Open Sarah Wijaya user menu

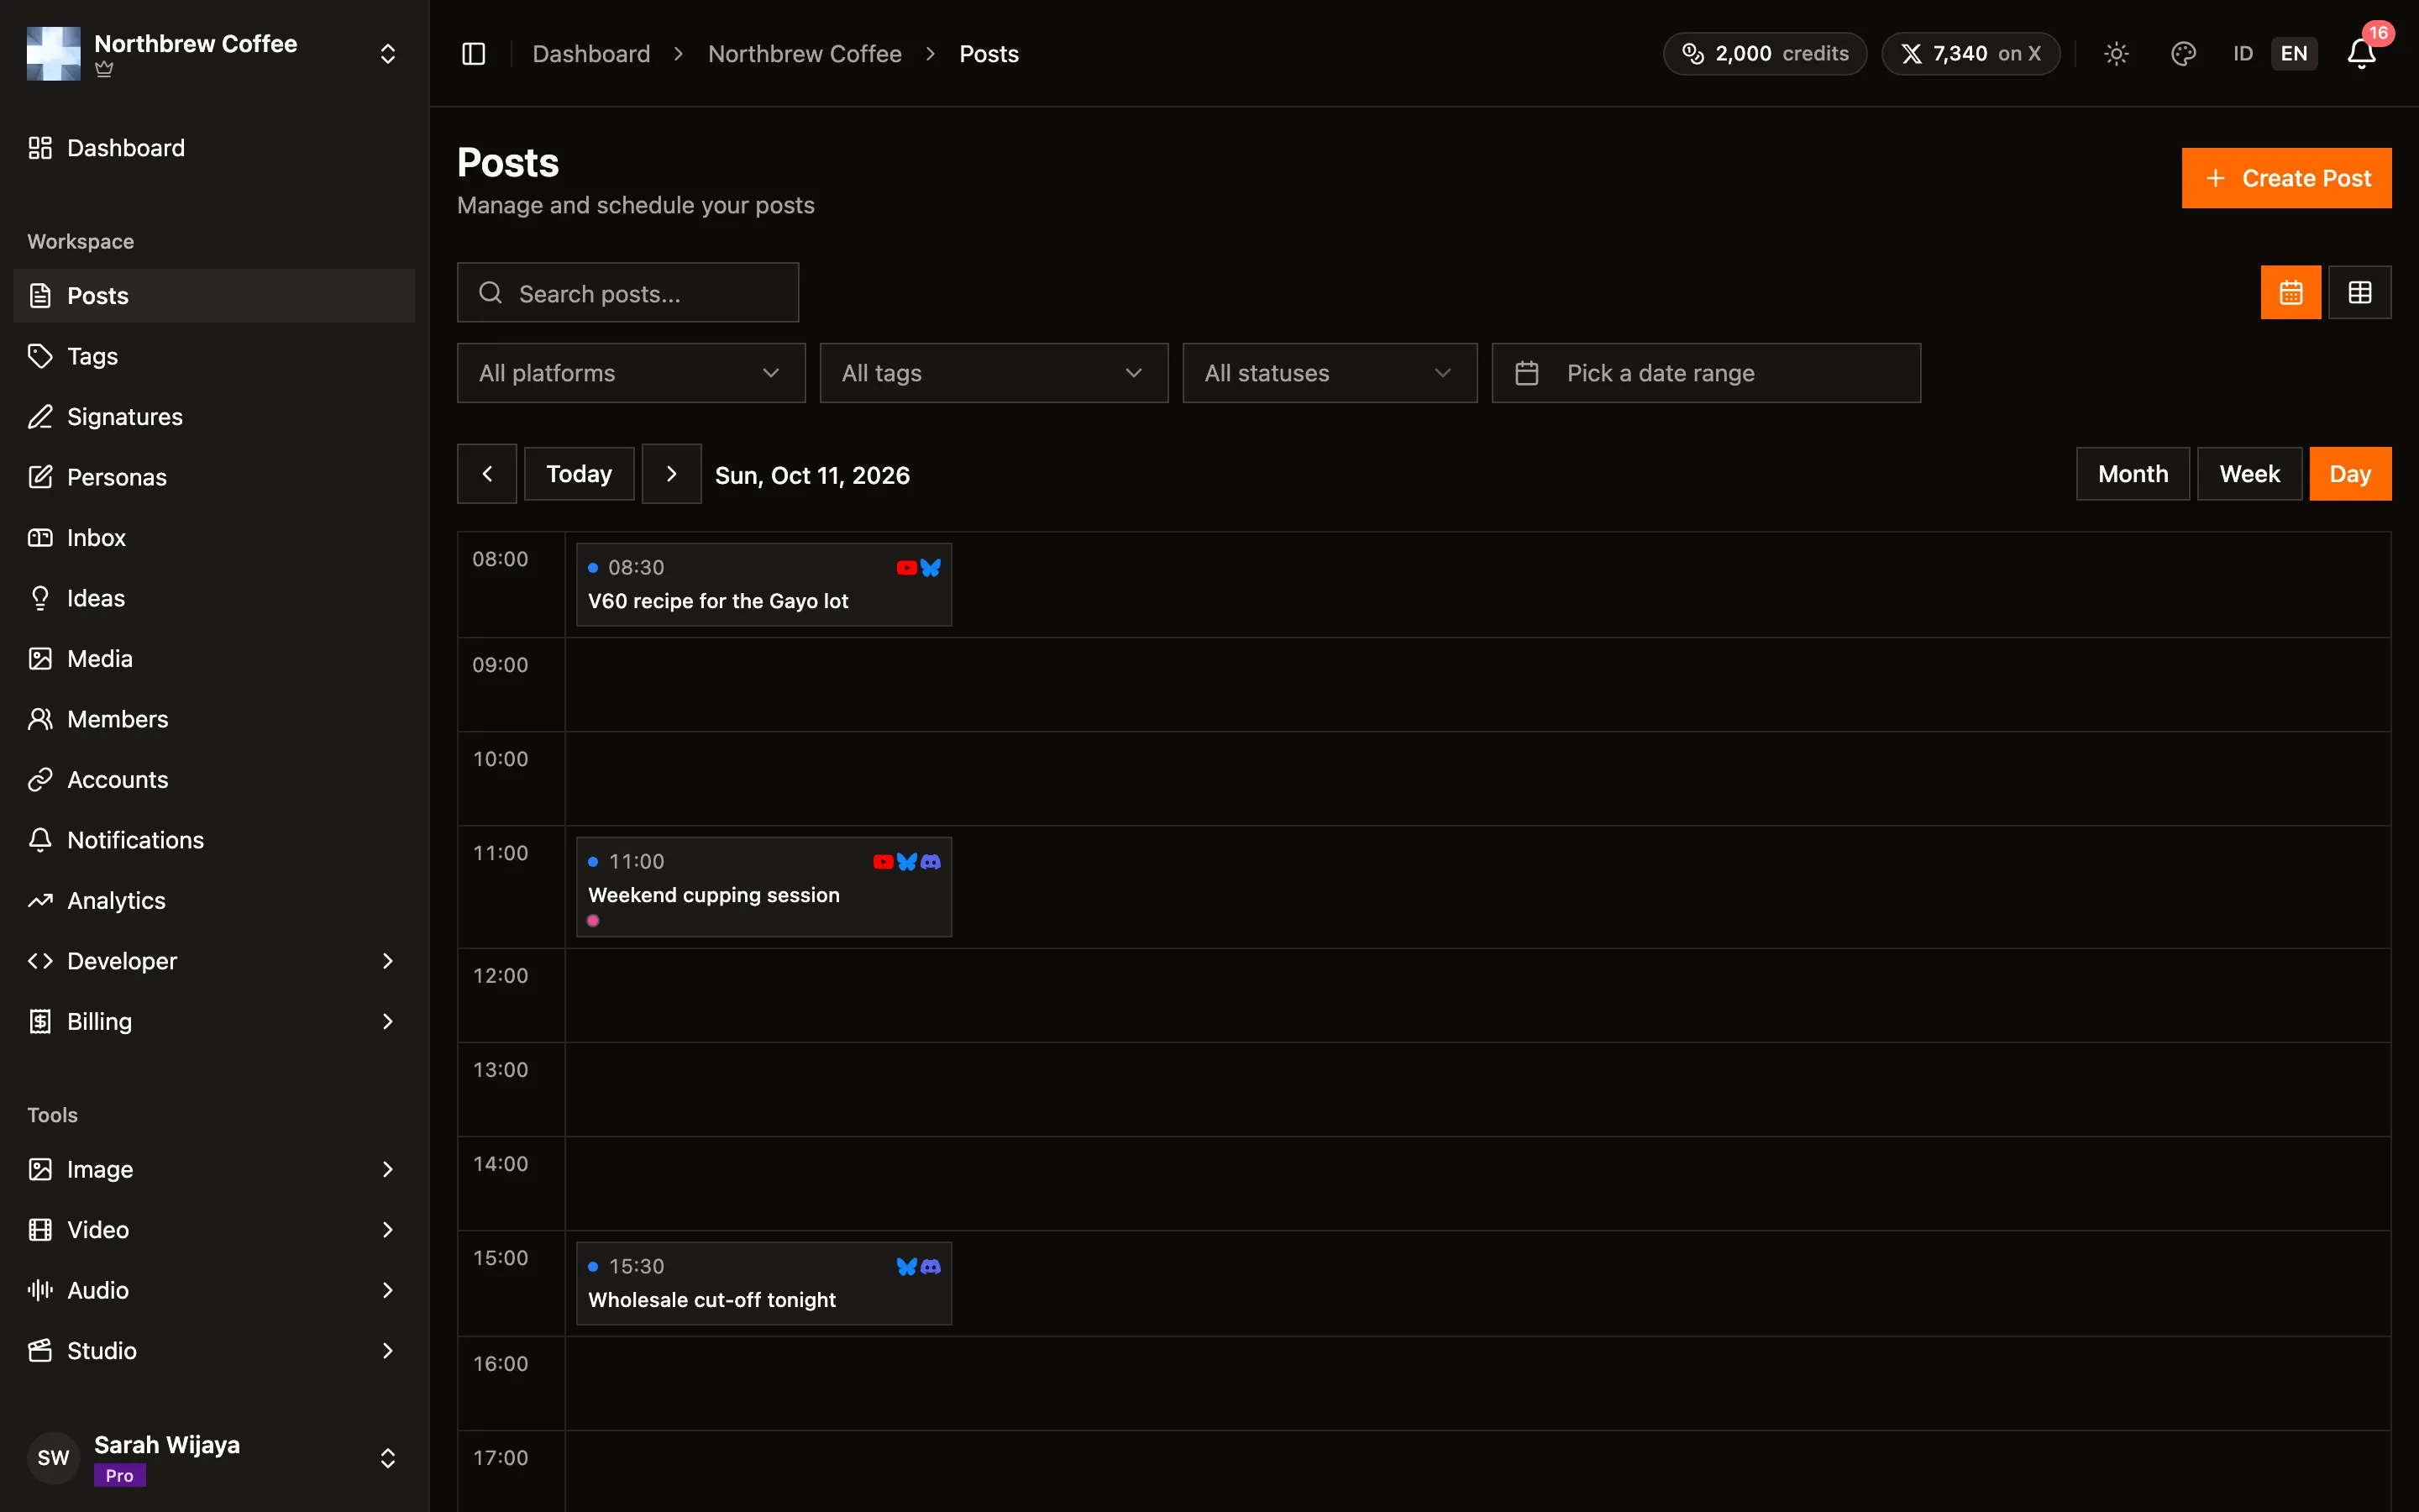[x=214, y=1458]
